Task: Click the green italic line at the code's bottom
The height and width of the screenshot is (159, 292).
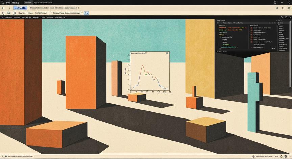Action: (x=228, y=47)
